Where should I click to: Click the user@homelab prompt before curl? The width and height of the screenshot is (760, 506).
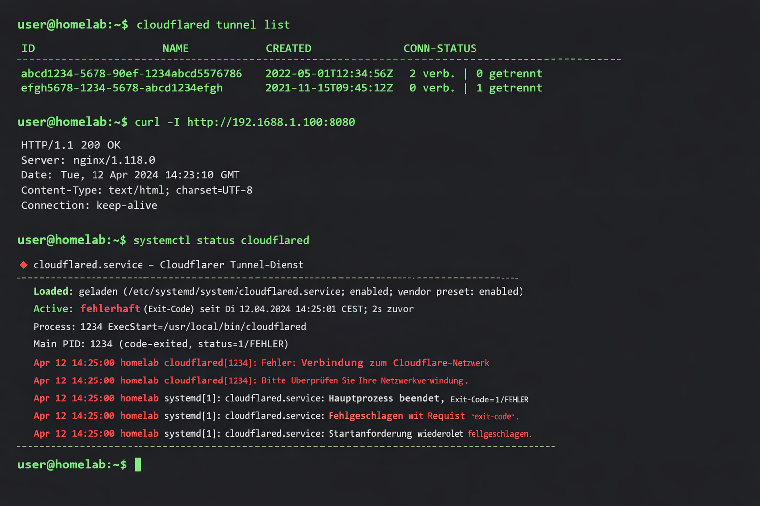tap(73, 122)
